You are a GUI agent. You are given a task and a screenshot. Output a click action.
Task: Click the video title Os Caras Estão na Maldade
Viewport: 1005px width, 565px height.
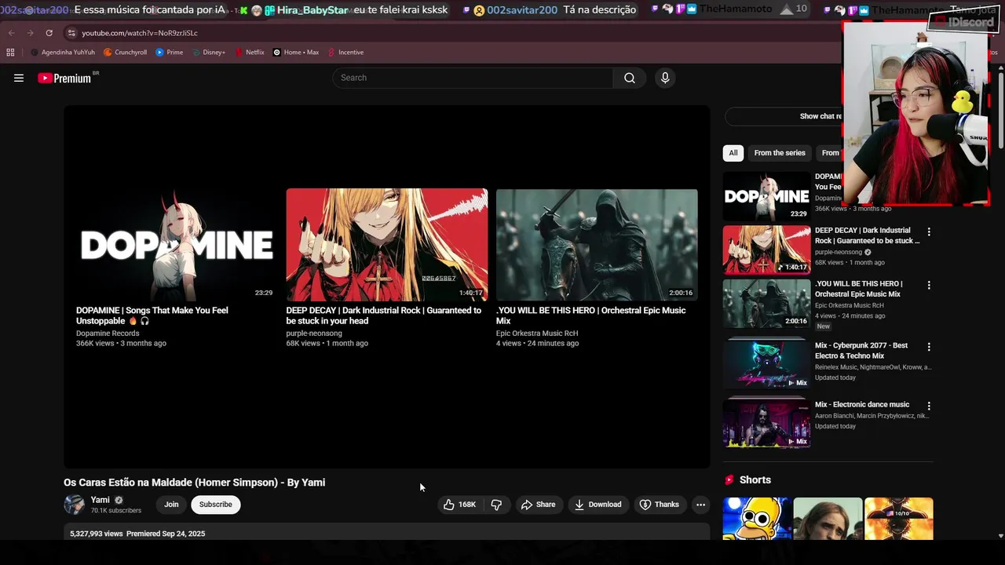coord(195,483)
